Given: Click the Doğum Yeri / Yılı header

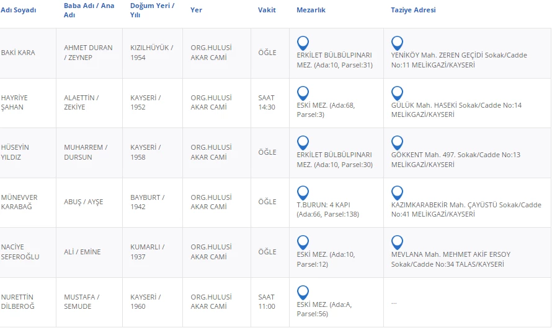Looking at the screenshot, I should click(x=152, y=10).
